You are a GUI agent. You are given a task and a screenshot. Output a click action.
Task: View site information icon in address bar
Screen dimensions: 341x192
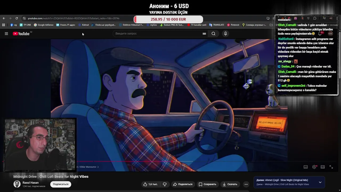[24, 18]
